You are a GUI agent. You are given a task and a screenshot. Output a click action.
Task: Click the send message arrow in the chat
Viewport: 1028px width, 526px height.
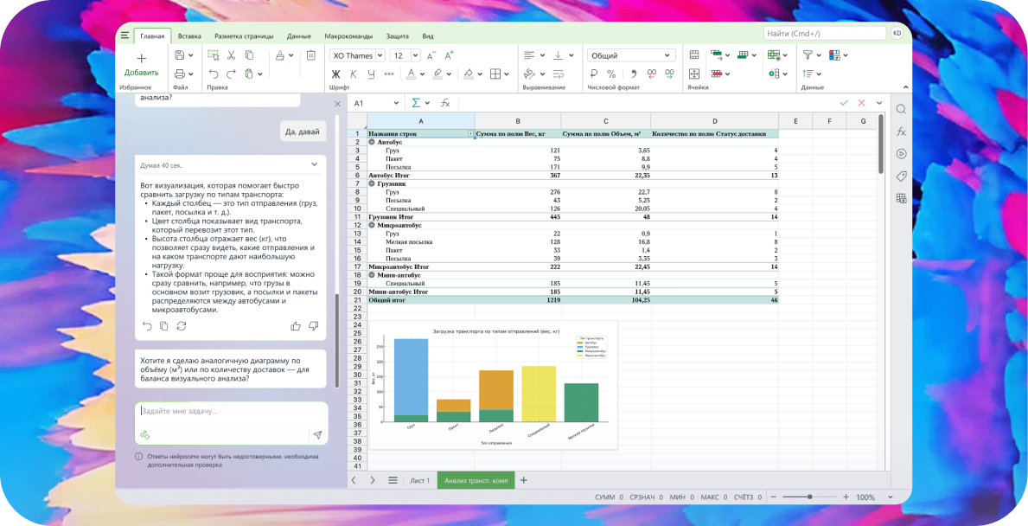(317, 435)
